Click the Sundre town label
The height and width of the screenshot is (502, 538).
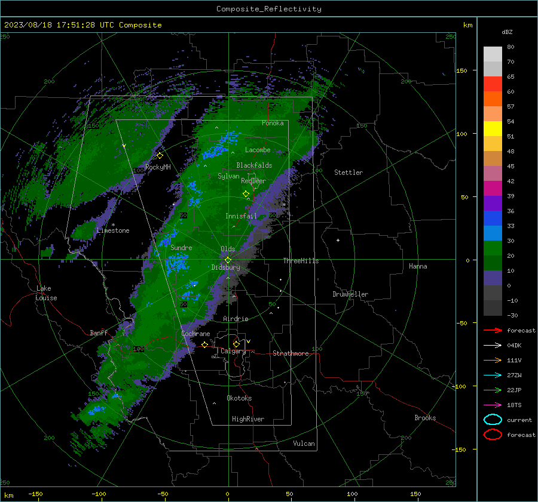pos(181,247)
